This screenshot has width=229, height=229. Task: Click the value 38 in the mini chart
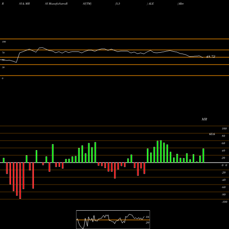147,217
